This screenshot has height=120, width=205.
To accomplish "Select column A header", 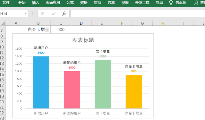I will pos(16,23).
